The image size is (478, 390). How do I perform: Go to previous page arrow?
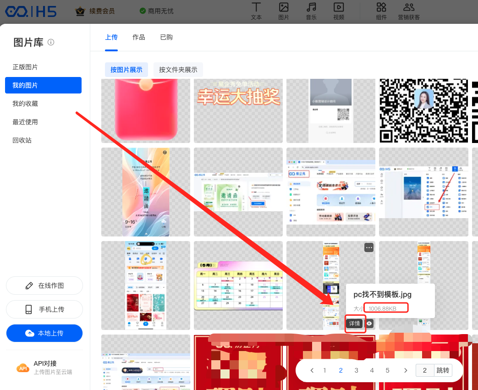coord(312,370)
